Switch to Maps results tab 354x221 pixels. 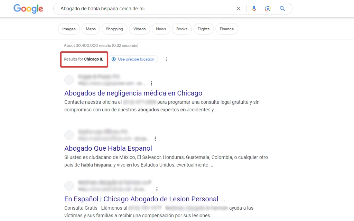91,29
